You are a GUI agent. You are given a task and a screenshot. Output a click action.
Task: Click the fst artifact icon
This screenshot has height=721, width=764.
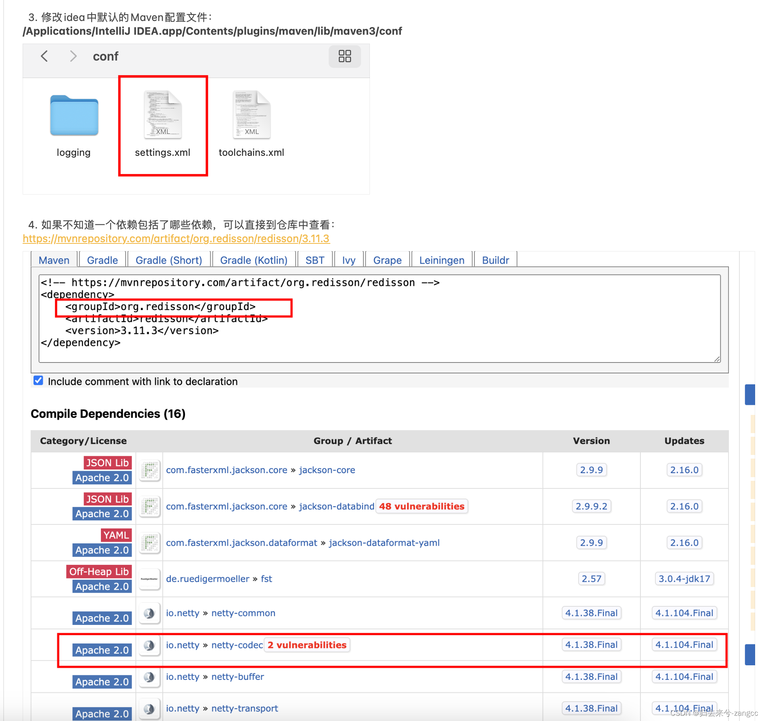(150, 579)
